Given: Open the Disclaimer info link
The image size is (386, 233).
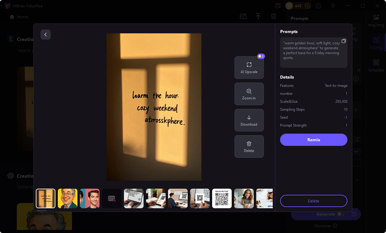Looking at the screenshot, I should [326, 226].
